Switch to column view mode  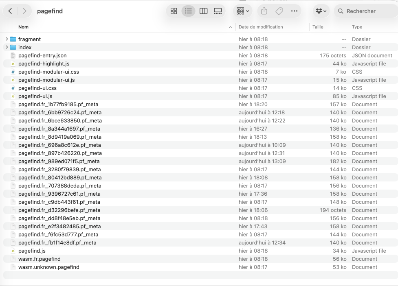click(203, 11)
